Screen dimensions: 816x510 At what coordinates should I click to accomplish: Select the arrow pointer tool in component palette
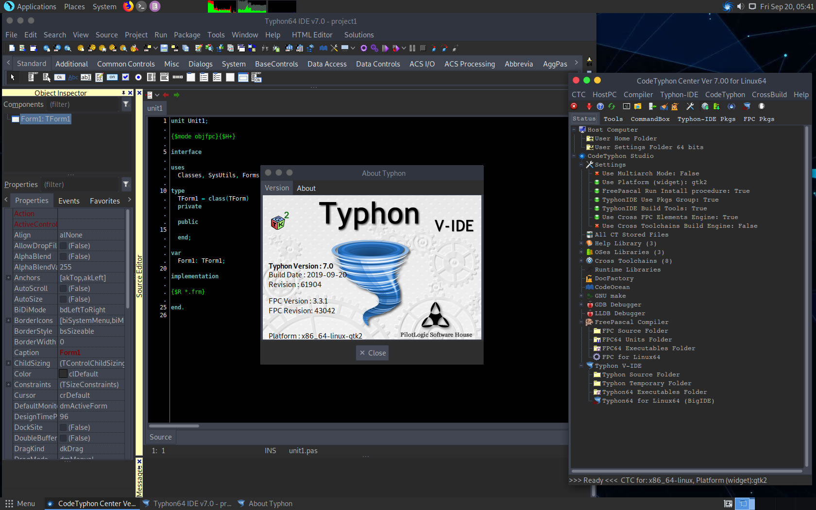point(13,77)
